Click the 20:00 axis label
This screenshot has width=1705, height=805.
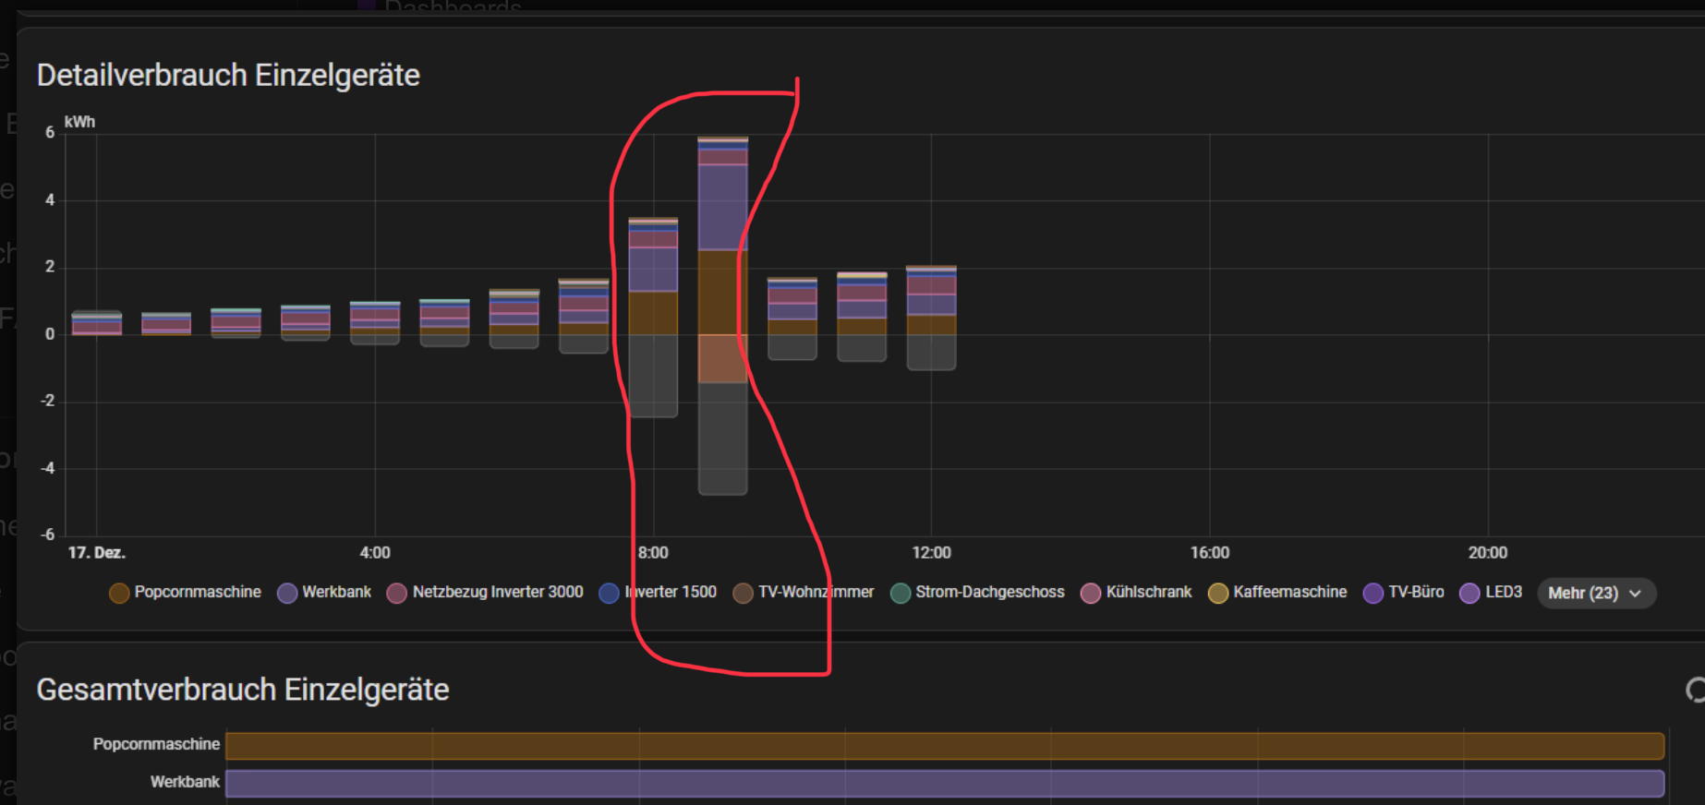[1487, 553]
